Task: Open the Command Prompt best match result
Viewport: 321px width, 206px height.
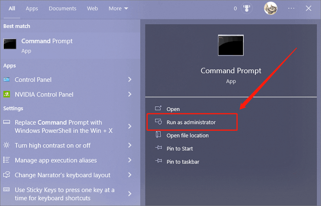Action: click(x=70, y=46)
